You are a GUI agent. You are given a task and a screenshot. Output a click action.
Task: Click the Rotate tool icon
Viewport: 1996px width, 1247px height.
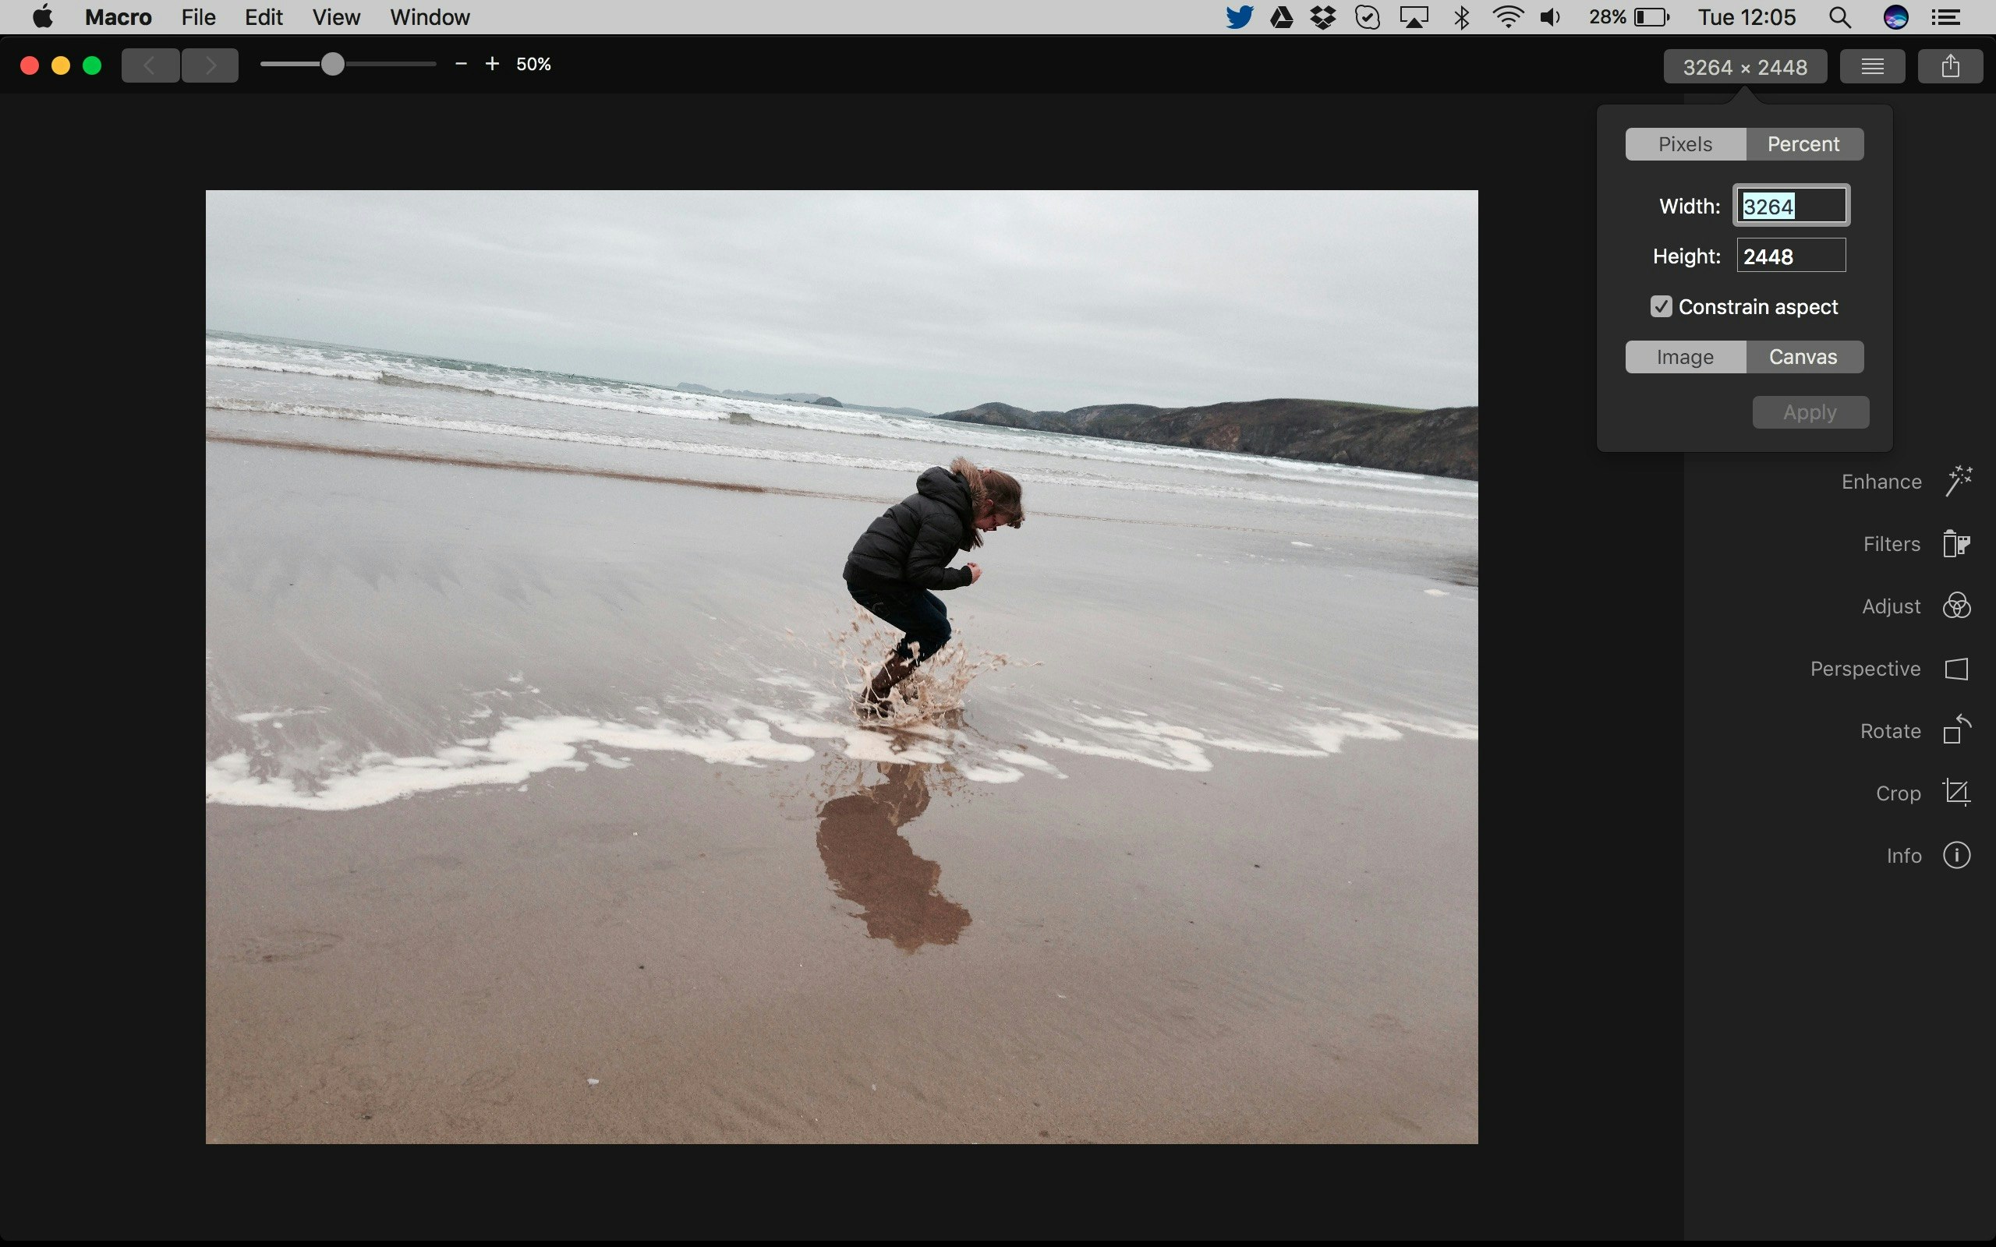pyautogui.click(x=1956, y=731)
